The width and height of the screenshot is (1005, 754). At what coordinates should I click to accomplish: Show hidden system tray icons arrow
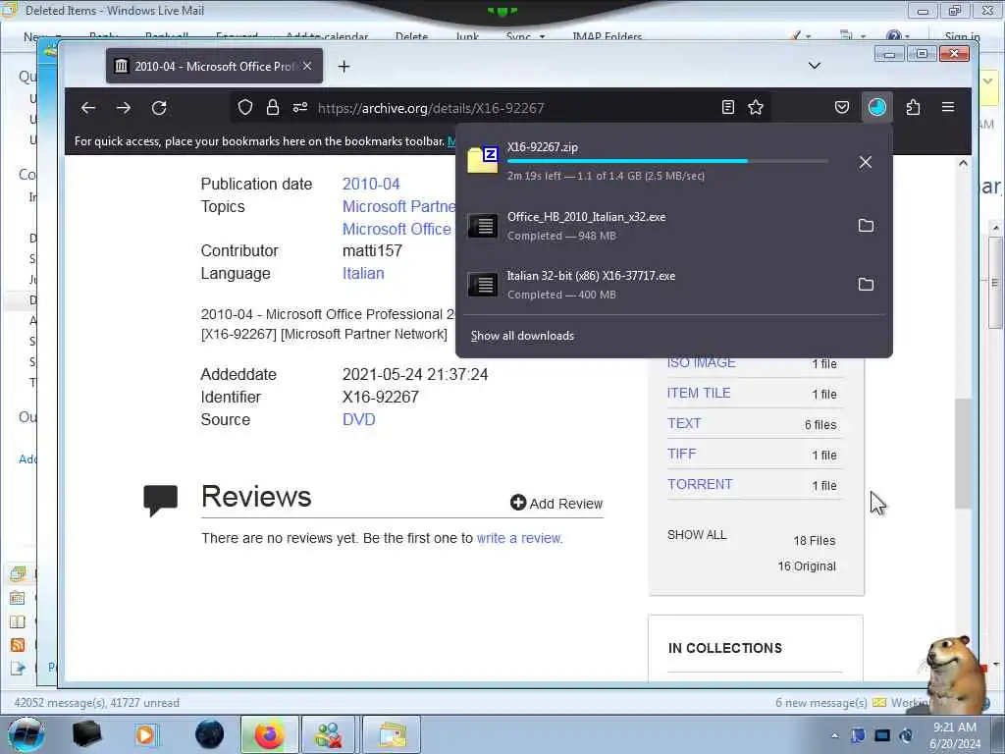click(x=834, y=735)
